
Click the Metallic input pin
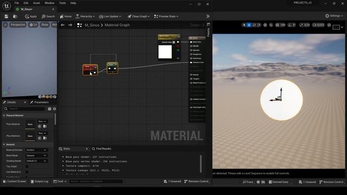[191, 46]
